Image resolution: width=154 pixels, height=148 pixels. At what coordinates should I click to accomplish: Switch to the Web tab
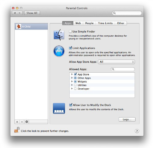(78, 23)
